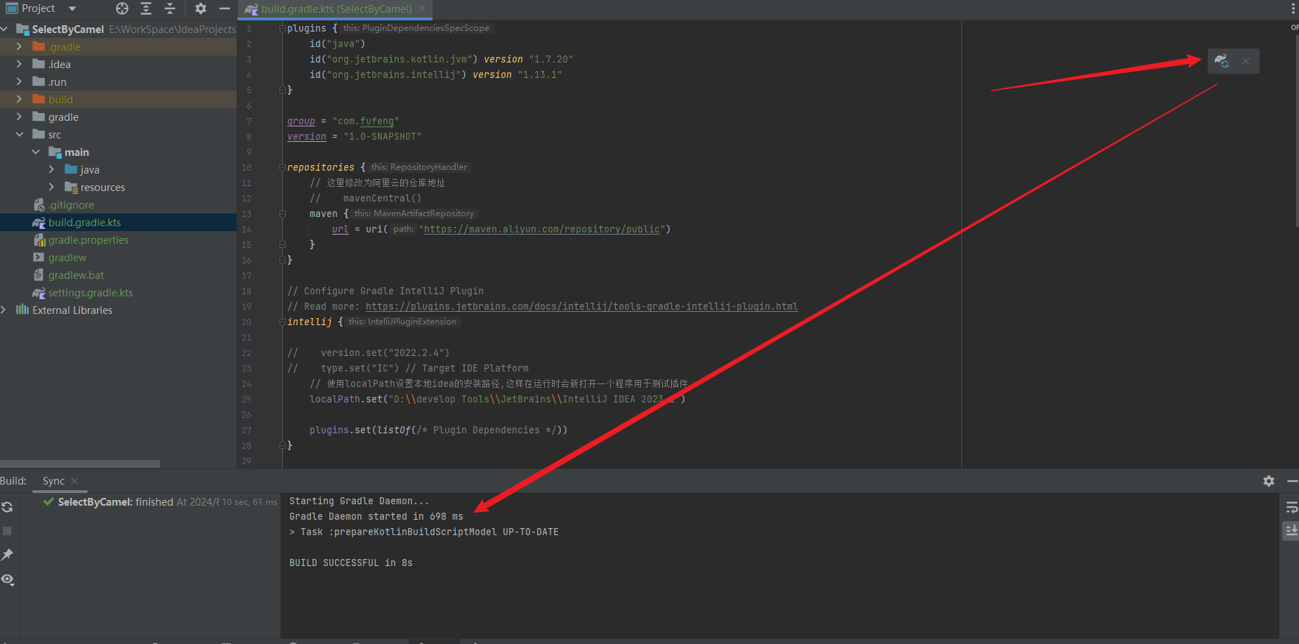Viewport: 1299px width, 644px height.
Task: Click the Pin Tab icon in Build
Action: [x=8, y=555]
